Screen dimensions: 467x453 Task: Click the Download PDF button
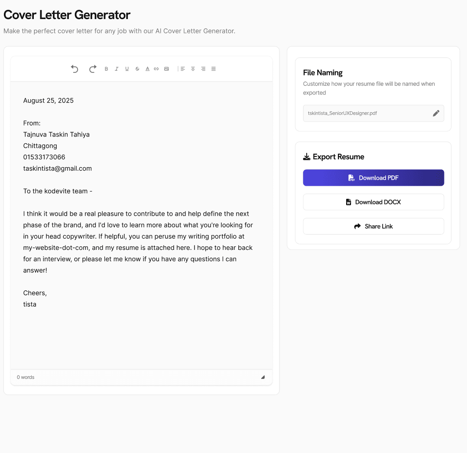point(373,178)
